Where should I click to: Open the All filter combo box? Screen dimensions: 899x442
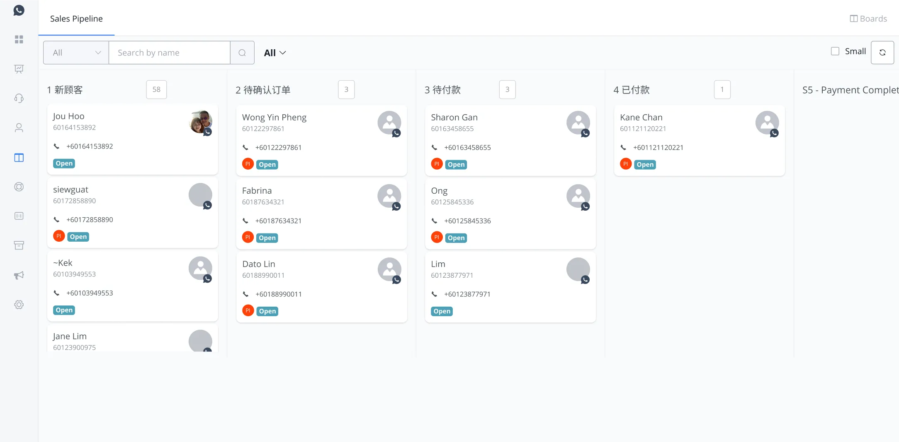coord(76,53)
